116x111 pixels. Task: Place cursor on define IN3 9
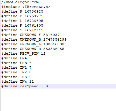pyautogui.click(x=16, y=77)
